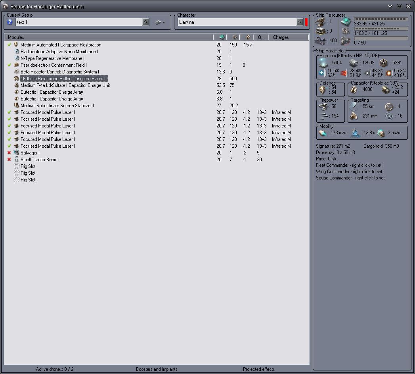Click the Cargohold: 350 m3 text
This screenshot has height=374, width=415.
point(381,146)
